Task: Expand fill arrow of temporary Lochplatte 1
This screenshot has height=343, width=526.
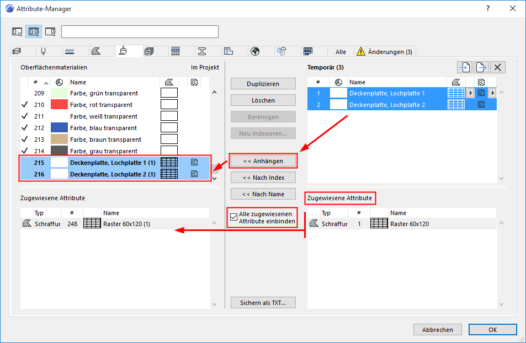Action: (x=470, y=93)
